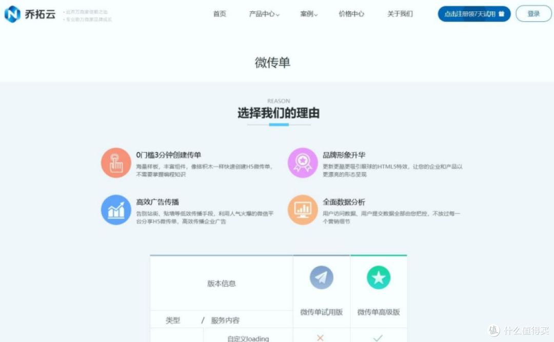Click the green star icon for 微传单高级版
554x342 pixels.
point(379,277)
